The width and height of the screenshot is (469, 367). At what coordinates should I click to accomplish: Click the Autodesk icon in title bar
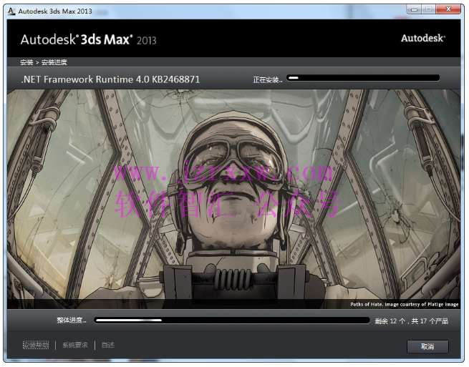click(x=11, y=11)
